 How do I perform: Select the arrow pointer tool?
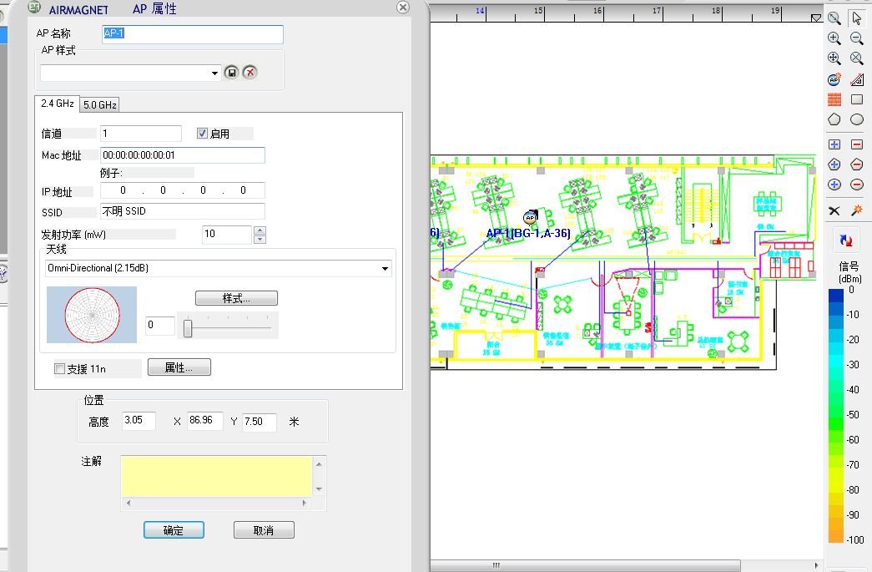pos(856,18)
